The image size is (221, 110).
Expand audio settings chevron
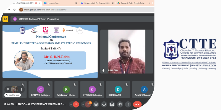(71, 105)
